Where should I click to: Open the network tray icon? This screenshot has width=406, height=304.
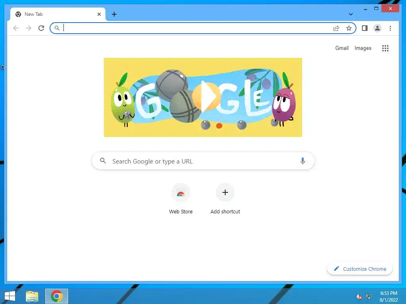click(x=368, y=296)
